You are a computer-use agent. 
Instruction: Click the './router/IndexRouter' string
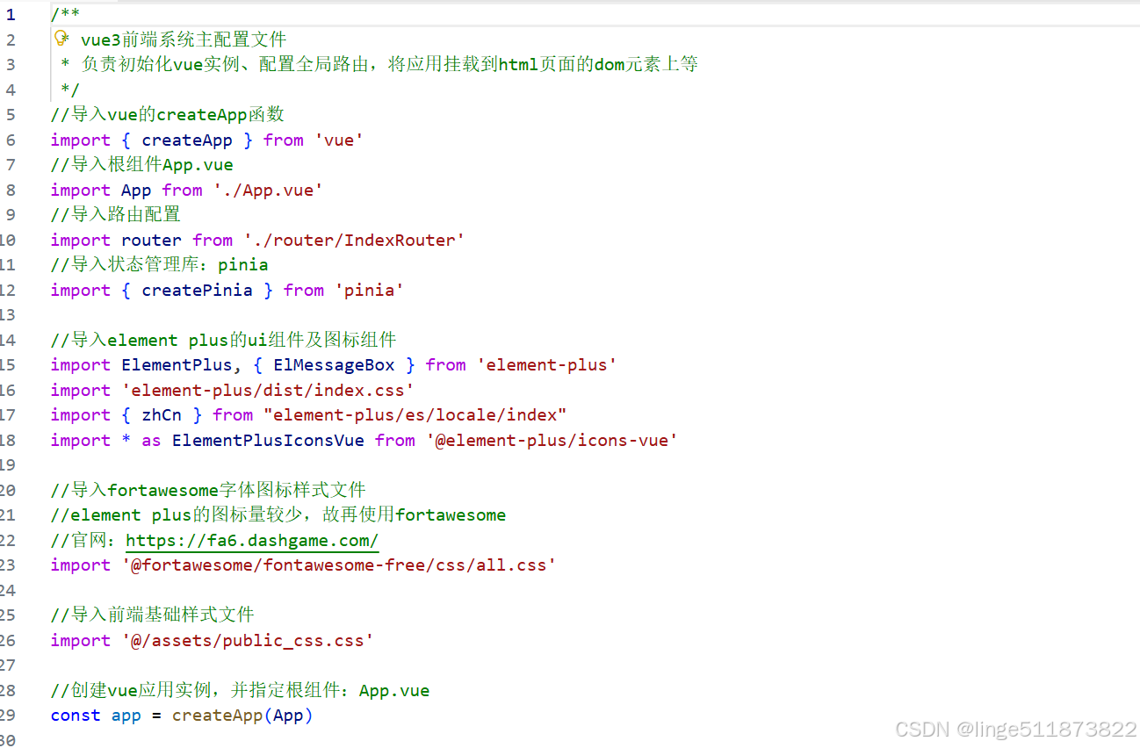pyautogui.click(x=354, y=240)
